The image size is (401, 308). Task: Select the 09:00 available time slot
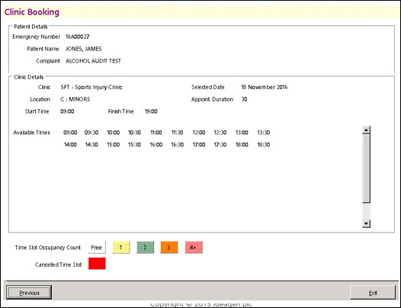coord(70,133)
